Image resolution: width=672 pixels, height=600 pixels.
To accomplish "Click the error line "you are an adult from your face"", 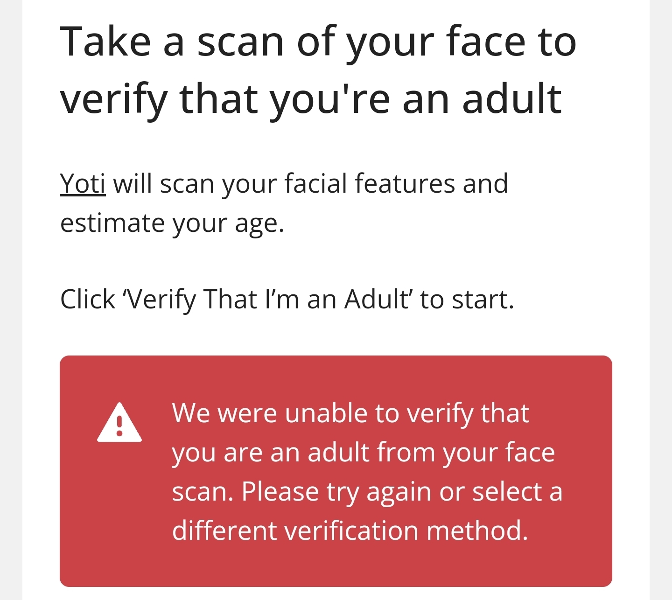I will pyautogui.click(x=364, y=453).
